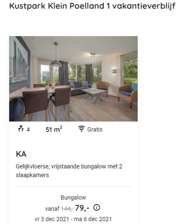This screenshot has height=224, width=180.
Task: Click the 51 m² surface area label
Action: [54, 129]
